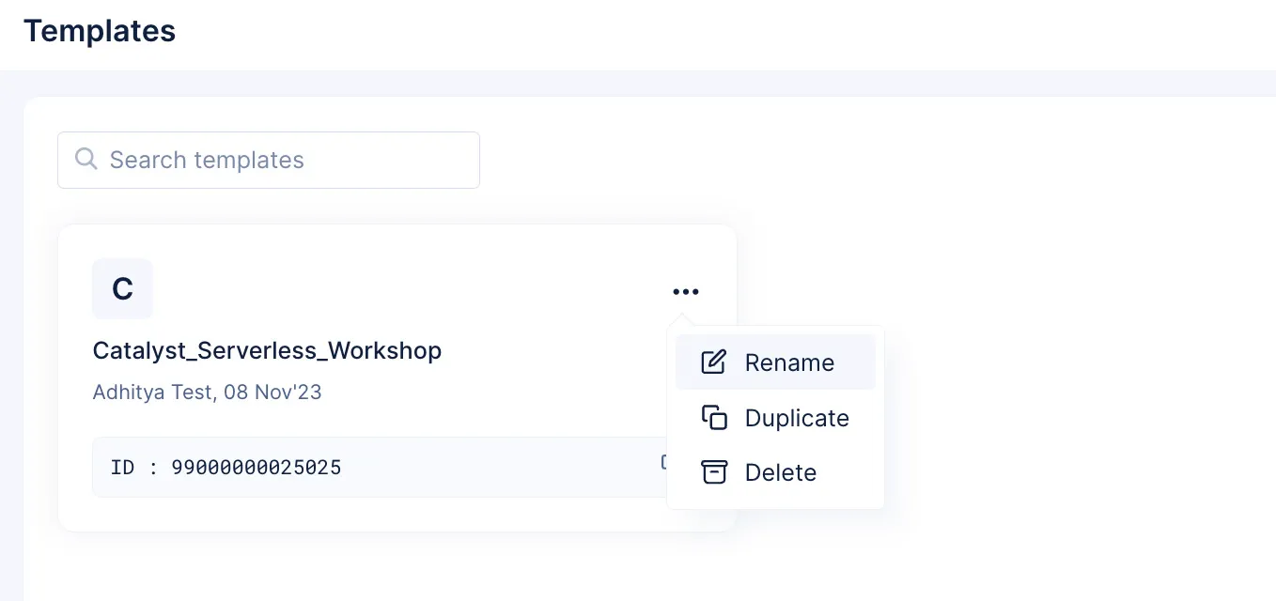This screenshot has width=1276, height=601.
Task: Click the archive box Delete icon
Action: 715,472
